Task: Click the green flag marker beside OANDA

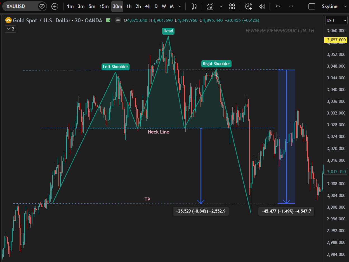Action: [109, 20]
